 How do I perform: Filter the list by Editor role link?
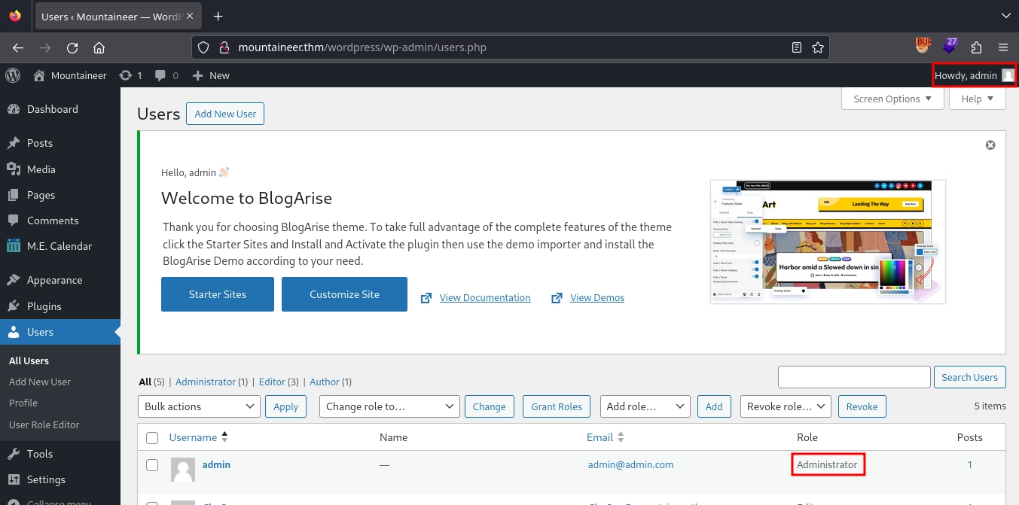tap(271, 382)
